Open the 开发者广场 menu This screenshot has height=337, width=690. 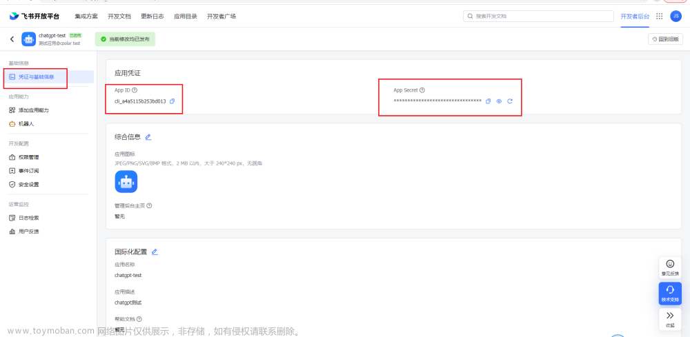(x=221, y=17)
